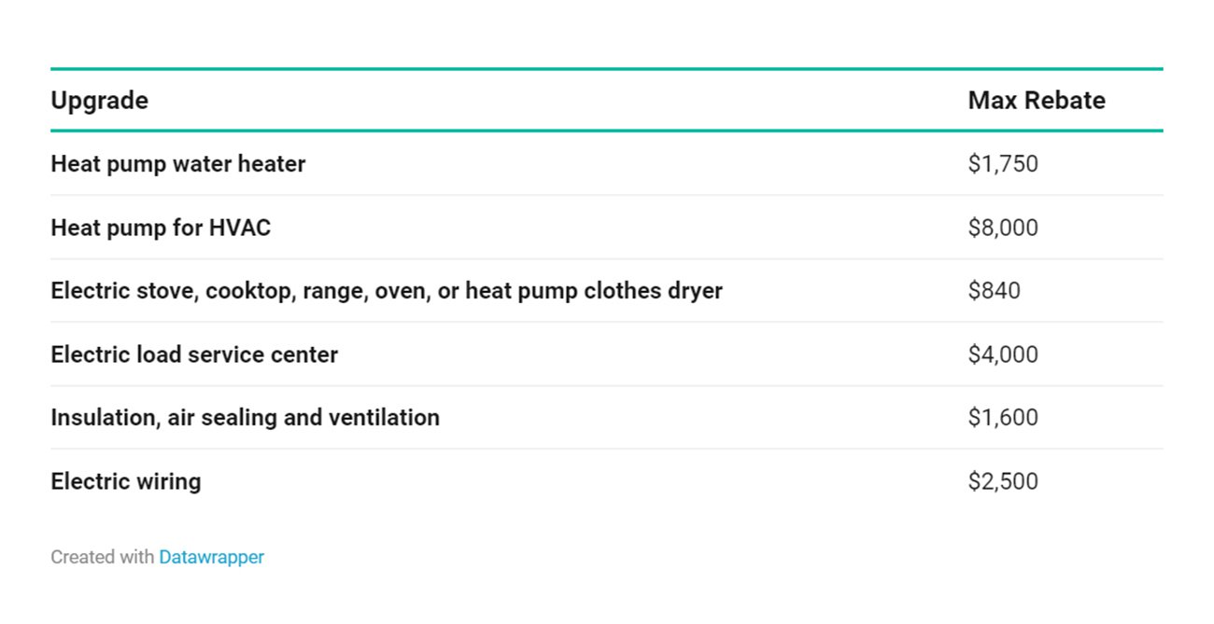Click the Electric load service center label
Image resolution: width=1214 pixels, height=624 pixels.
(194, 354)
